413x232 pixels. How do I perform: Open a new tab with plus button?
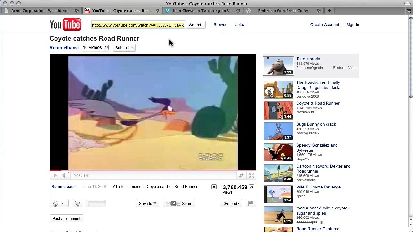(x=329, y=11)
